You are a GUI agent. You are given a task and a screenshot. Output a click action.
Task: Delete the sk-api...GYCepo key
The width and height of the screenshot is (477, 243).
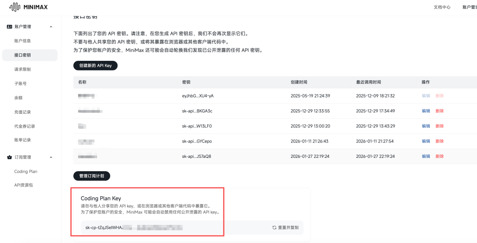(x=439, y=141)
